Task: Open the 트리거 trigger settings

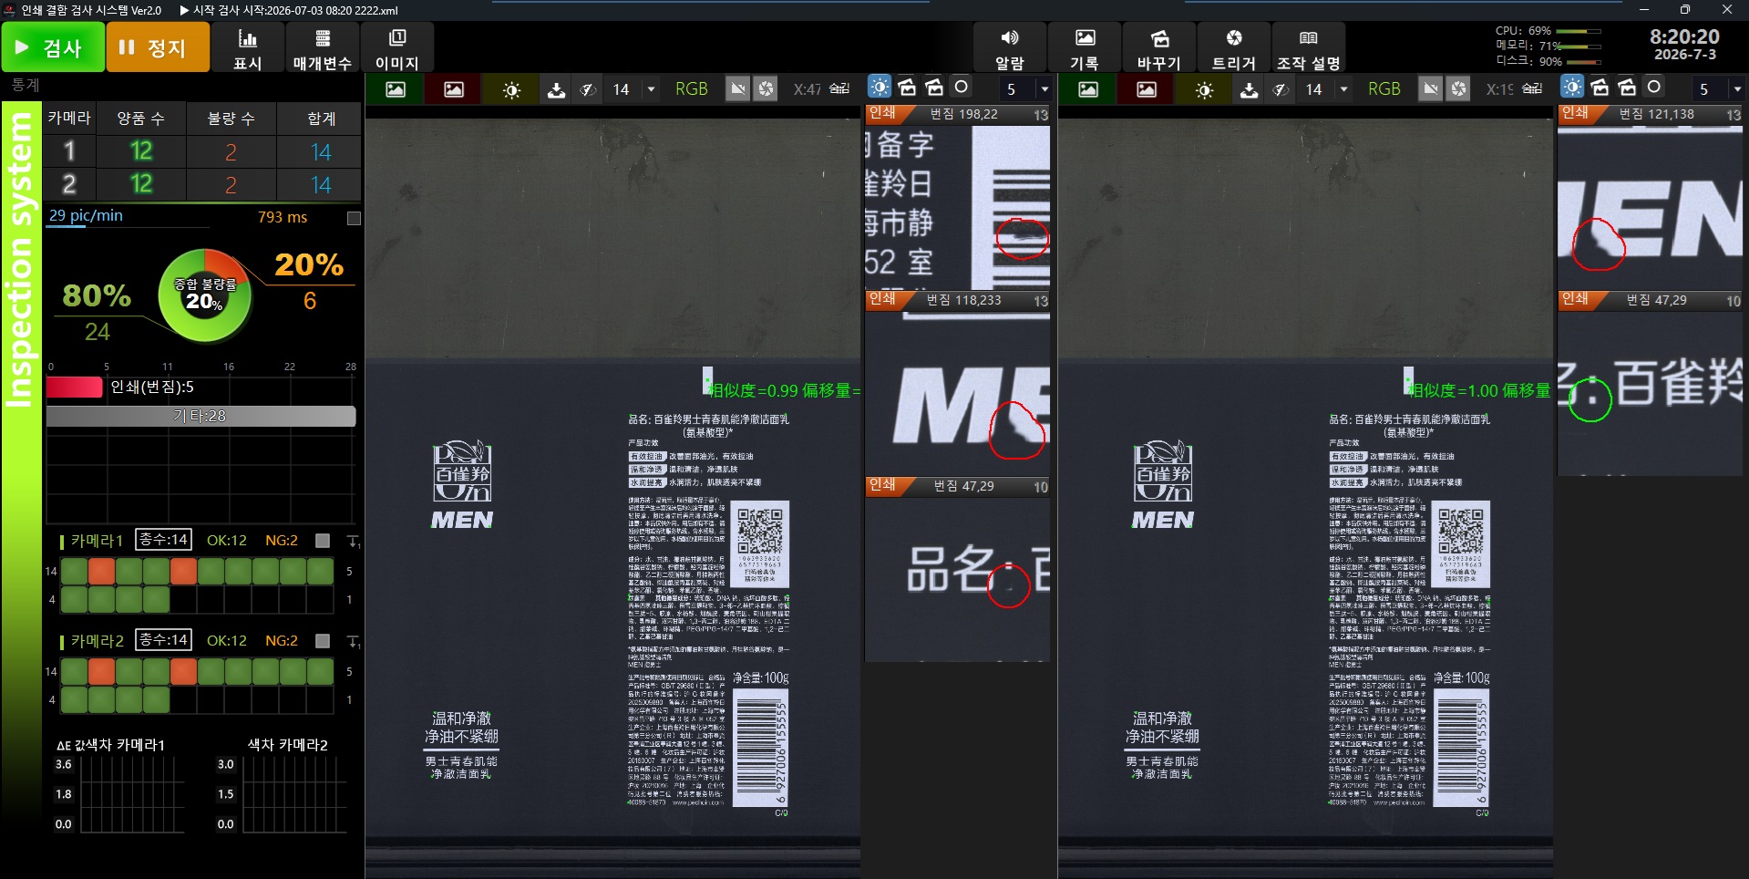Action: pyautogui.click(x=1233, y=47)
